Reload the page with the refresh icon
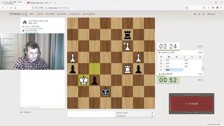Image resolution: width=224 pixels, height=126 pixels. (x=11, y=8)
